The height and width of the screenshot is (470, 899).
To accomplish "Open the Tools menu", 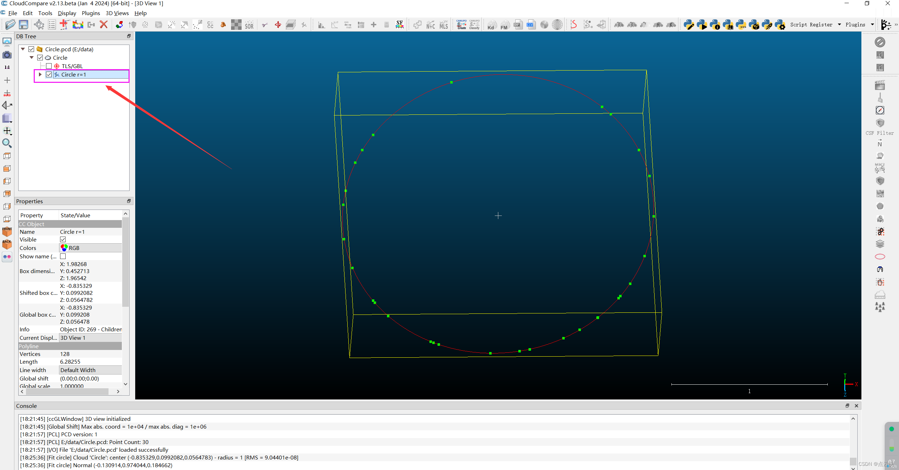I will (x=45, y=13).
